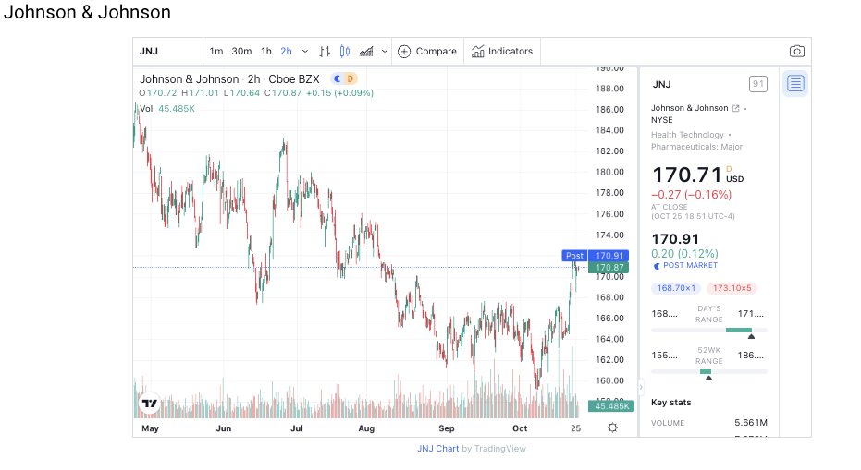
Task: Select the 2h timeframe
Action: pos(286,51)
